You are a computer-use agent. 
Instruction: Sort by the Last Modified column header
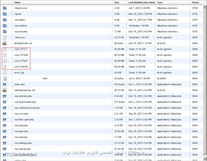click(x=142, y=2)
